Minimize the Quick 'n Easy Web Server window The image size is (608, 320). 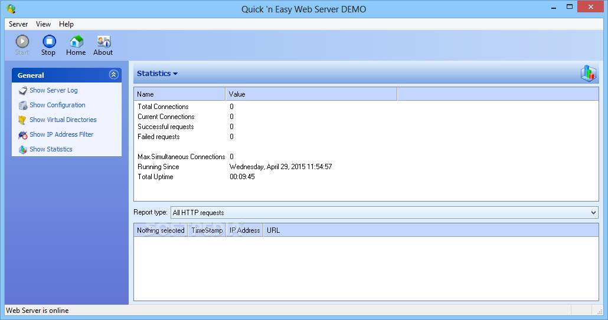coord(554,7)
